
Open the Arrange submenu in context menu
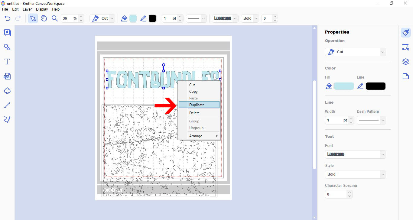199,136
